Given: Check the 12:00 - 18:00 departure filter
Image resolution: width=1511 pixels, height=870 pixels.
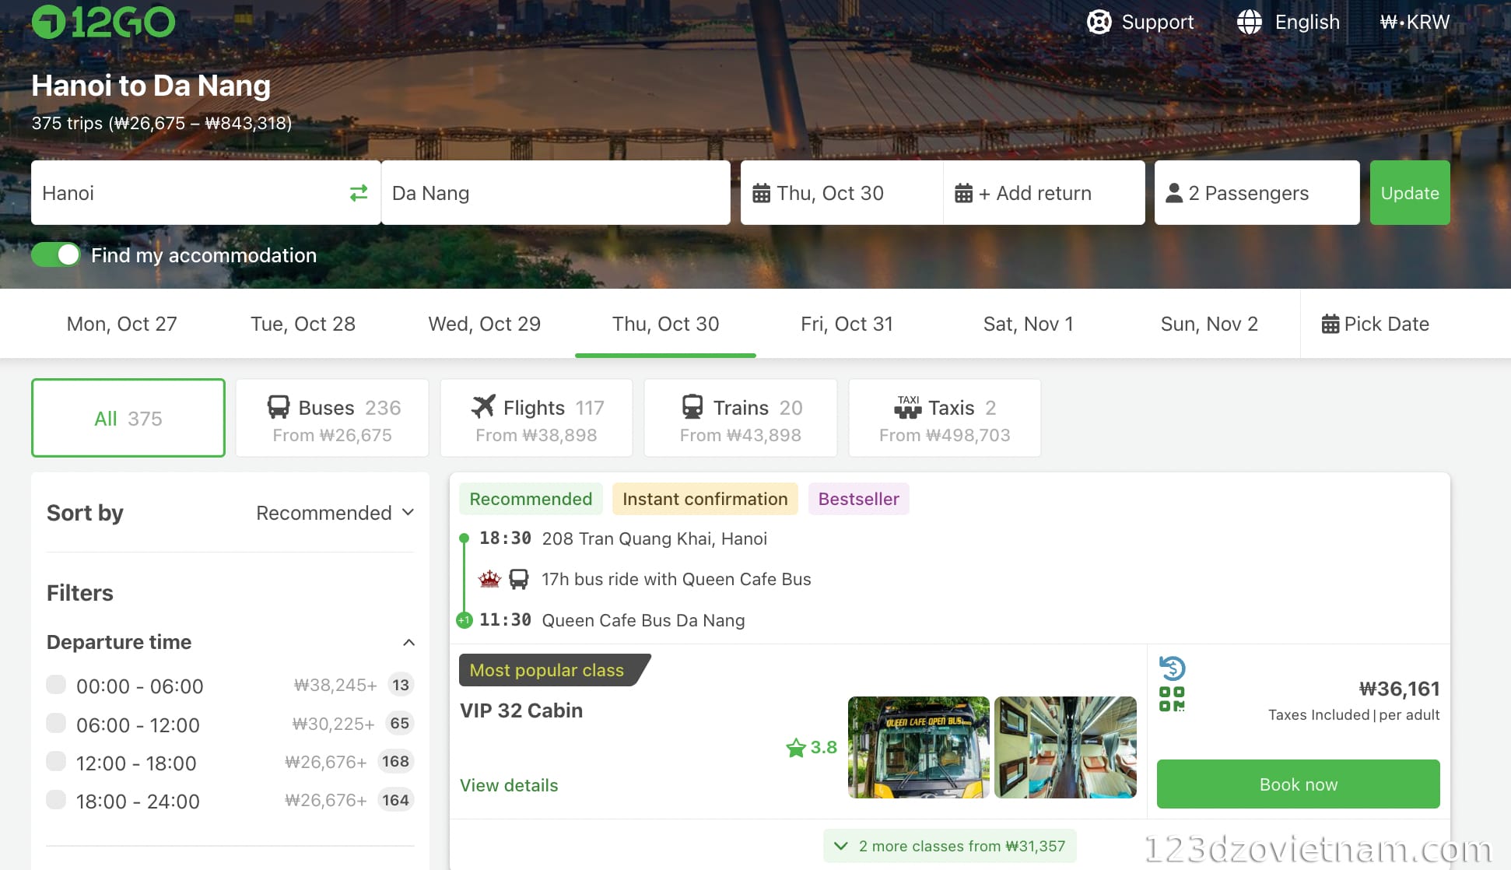Looking at the screenshot, I should pyautogui.click(x=56, y=761).
